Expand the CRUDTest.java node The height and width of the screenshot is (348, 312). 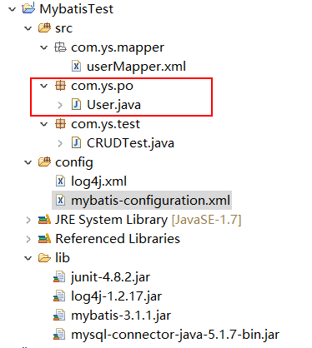(x=60, y=143)
